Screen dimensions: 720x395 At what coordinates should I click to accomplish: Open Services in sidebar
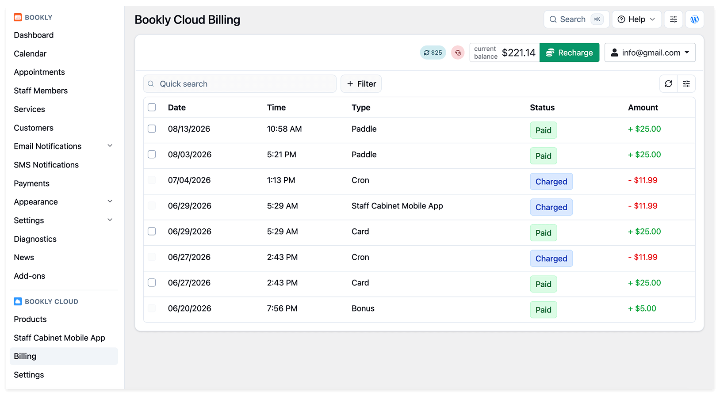[30, 109]
